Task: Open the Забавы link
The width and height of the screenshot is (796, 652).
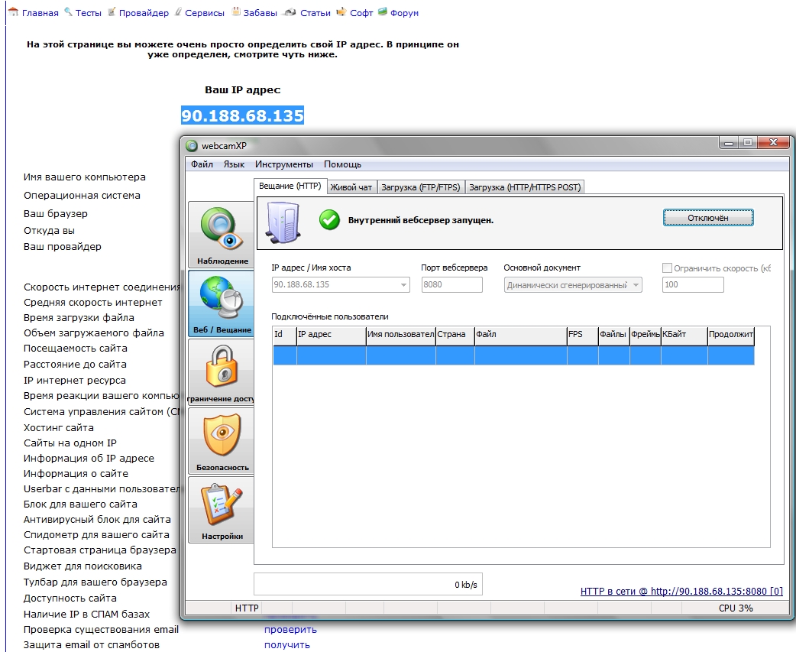Action: [260, 13]
